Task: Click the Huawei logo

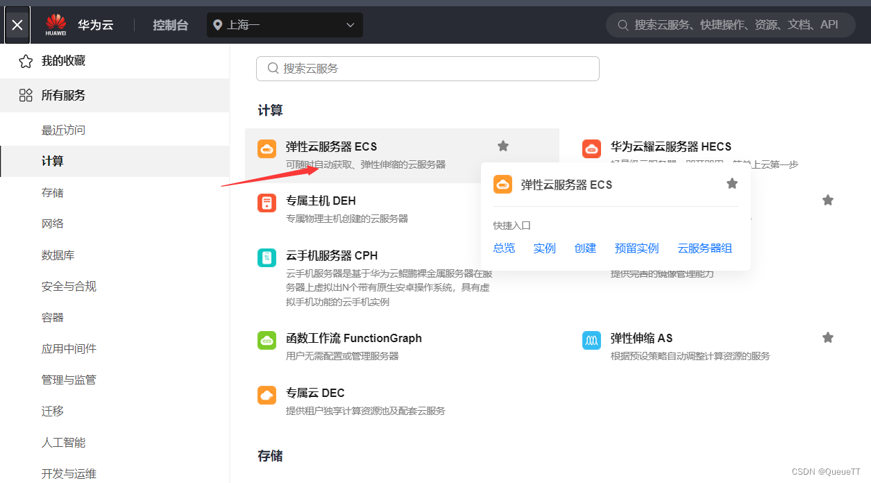Action: click(x=56, y=25)
